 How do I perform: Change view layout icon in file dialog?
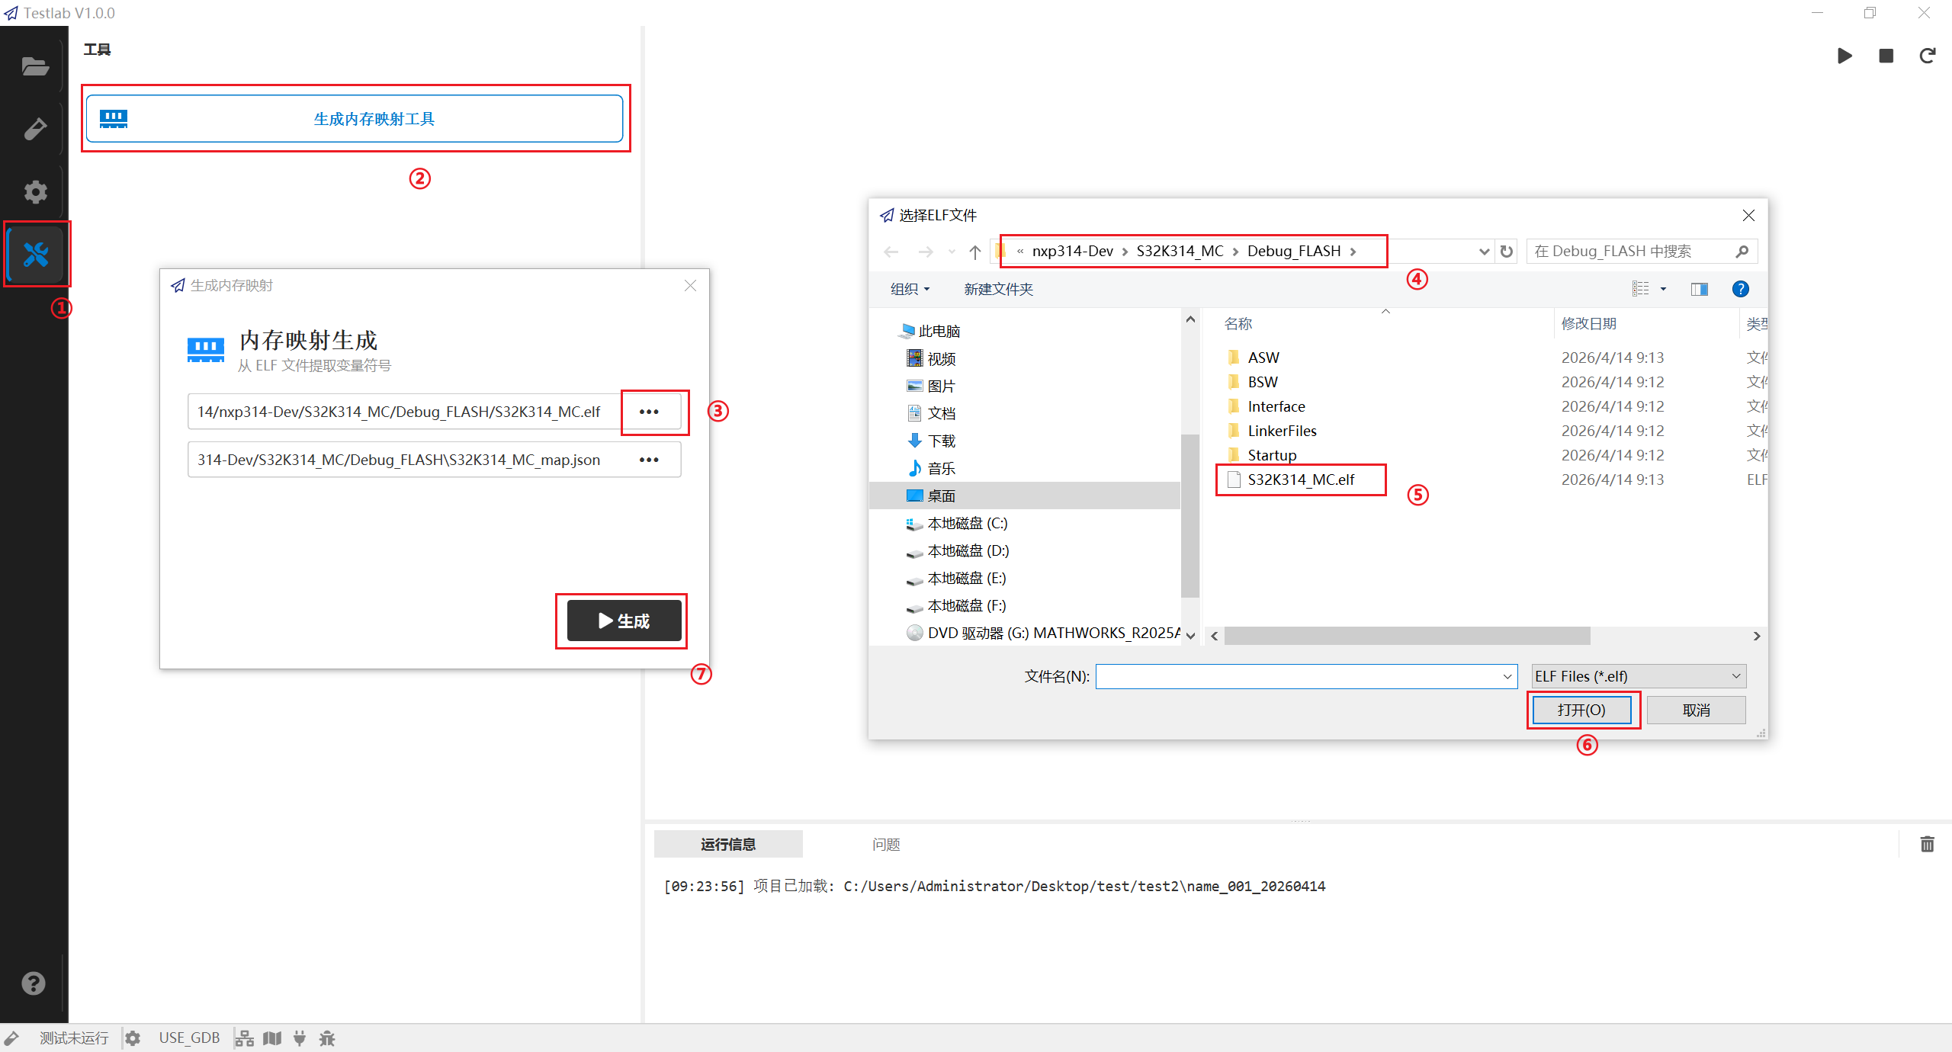[1640, 289]
